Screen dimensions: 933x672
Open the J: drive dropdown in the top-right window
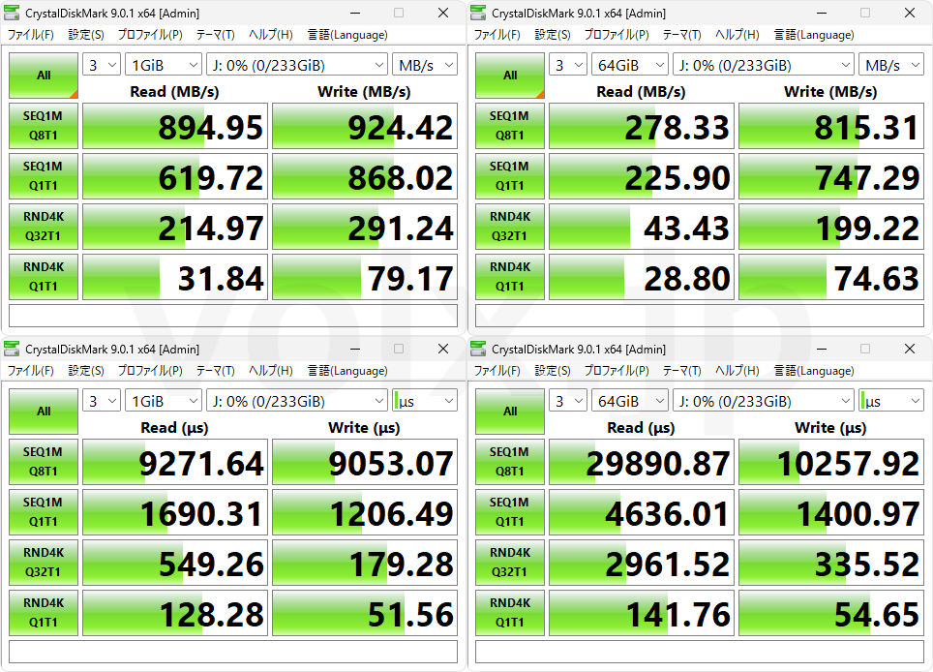click(x=764, y=65)
